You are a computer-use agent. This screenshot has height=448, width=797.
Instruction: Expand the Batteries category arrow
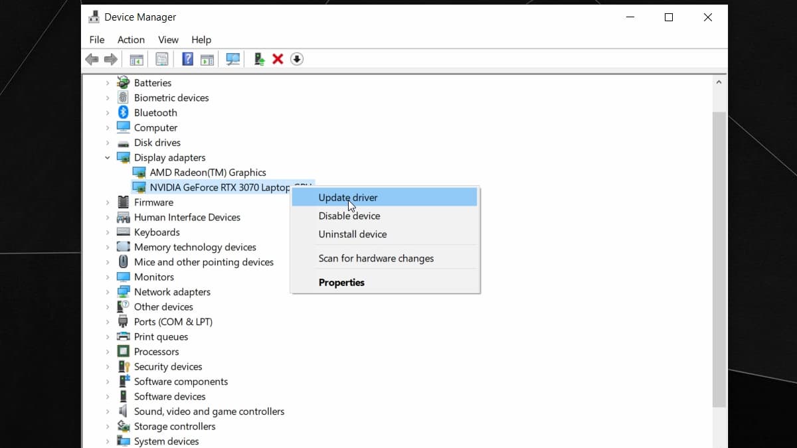pyautogui.click(x=108, y=83)
